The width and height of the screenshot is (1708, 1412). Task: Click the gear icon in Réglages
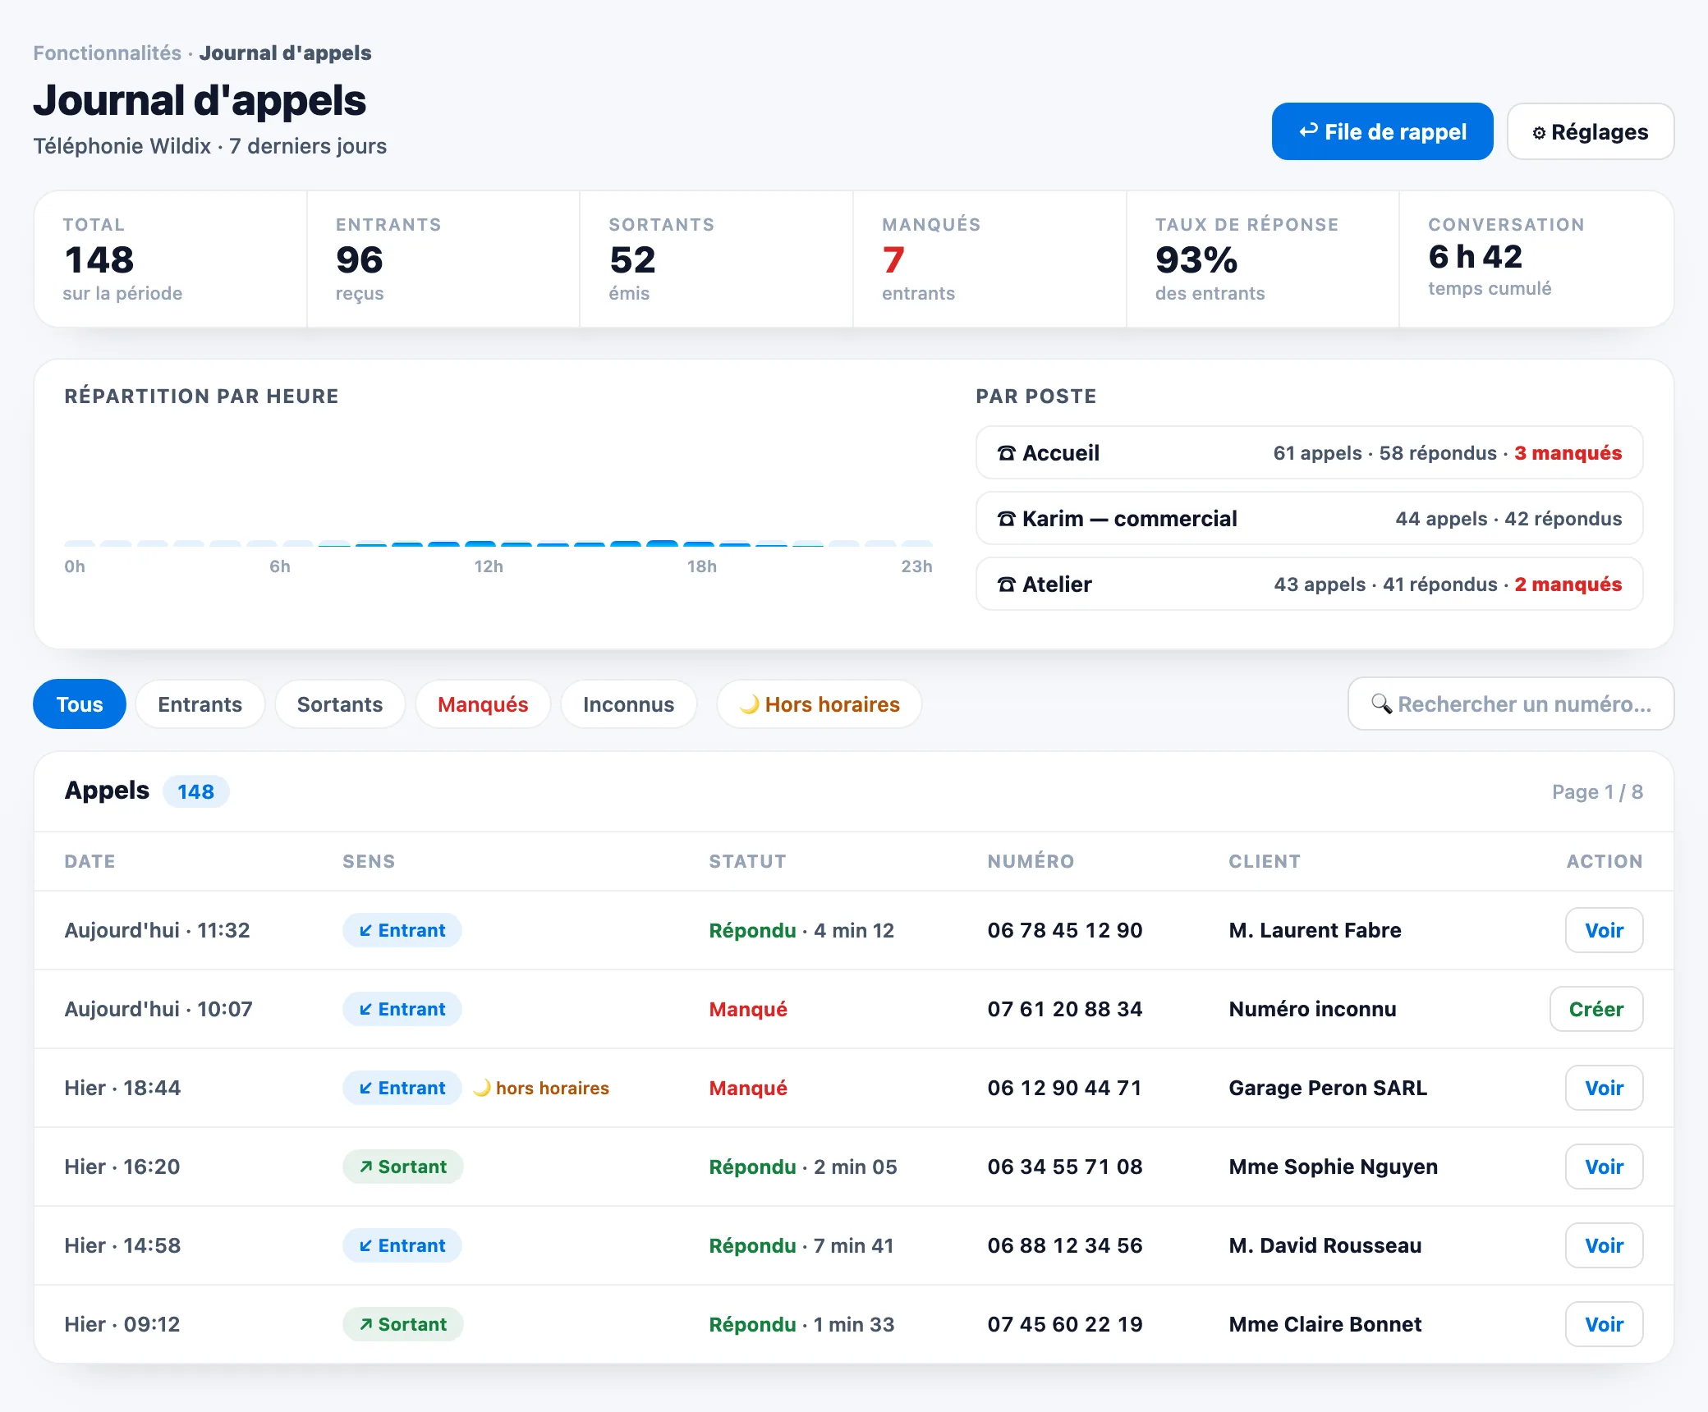click(1539, 133)
